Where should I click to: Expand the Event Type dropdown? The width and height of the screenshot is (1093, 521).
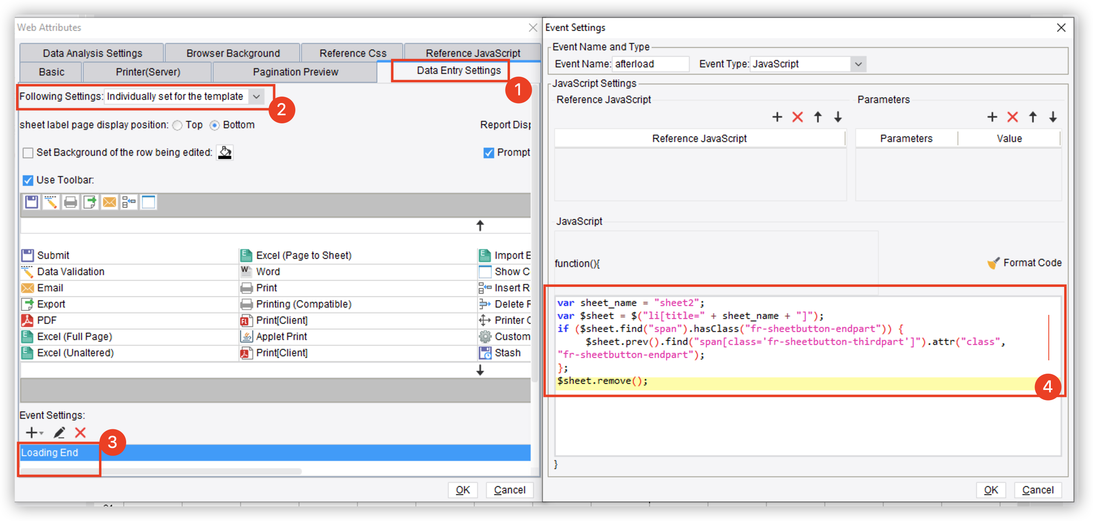(x=858, y=64)
